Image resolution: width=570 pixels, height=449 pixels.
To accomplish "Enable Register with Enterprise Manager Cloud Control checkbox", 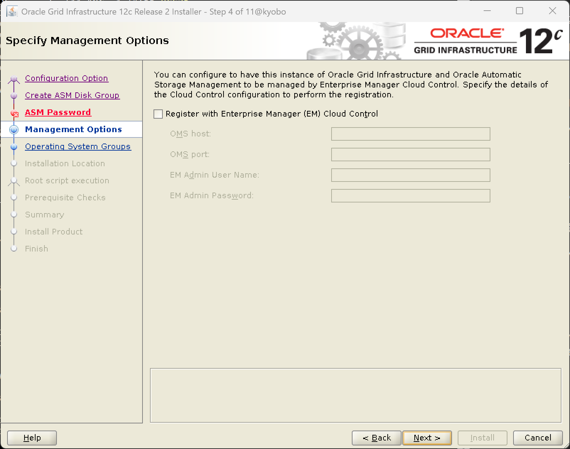I will (158, 114).
